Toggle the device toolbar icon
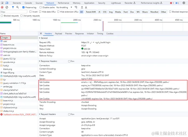Image resolution: width=188 pixels, height=137 pixels. pyautogui.click(x=7, y=3)
